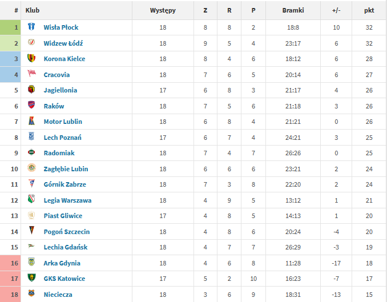Click the GKS Katowice club logo
387x302 pixels.
pyautogui.click(x=31, y=279)
